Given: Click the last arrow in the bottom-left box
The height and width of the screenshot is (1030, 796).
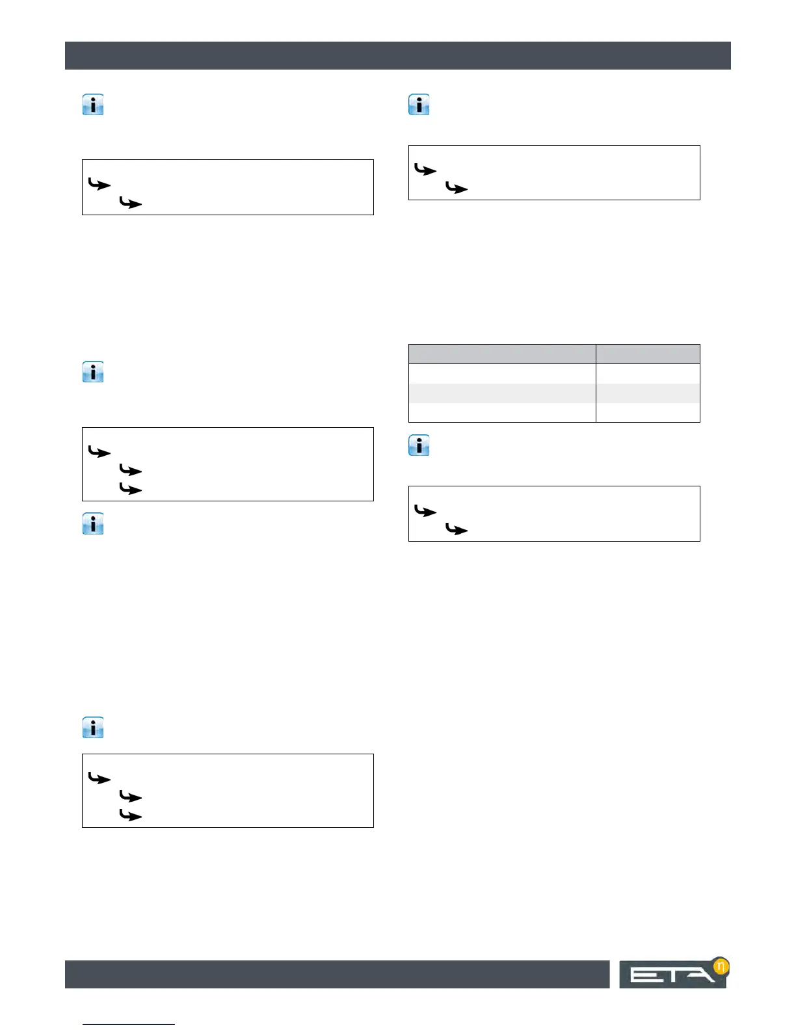Looking at the screenshot, I should 131,815.
